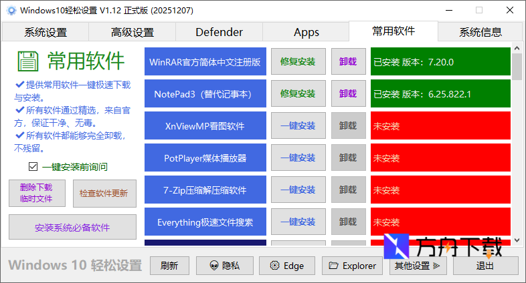Expand the 其他设置 menu button
Viewport: 526px width, 283px height.
(x=418, y=266)
